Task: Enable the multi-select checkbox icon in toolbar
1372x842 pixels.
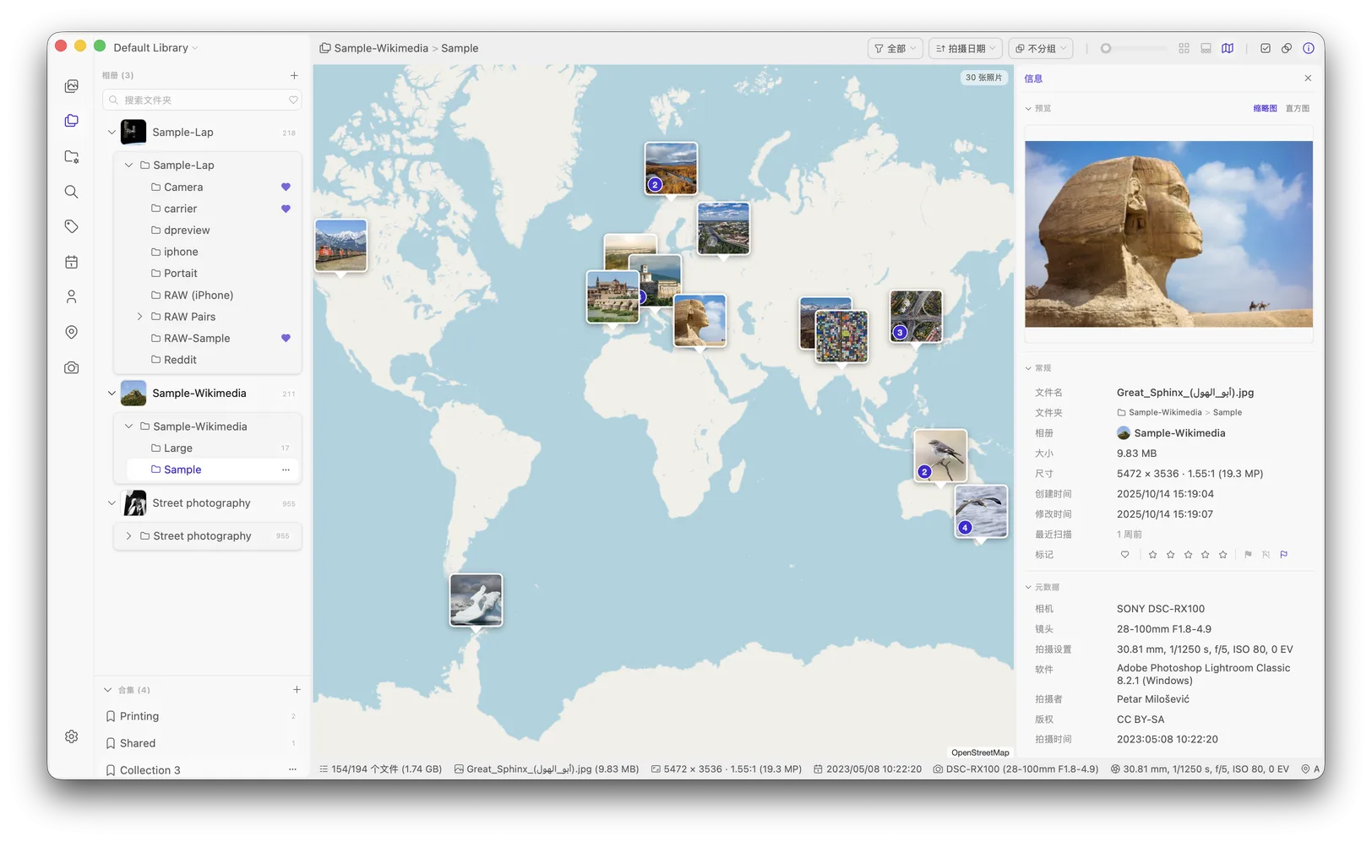Action: 1265,48
